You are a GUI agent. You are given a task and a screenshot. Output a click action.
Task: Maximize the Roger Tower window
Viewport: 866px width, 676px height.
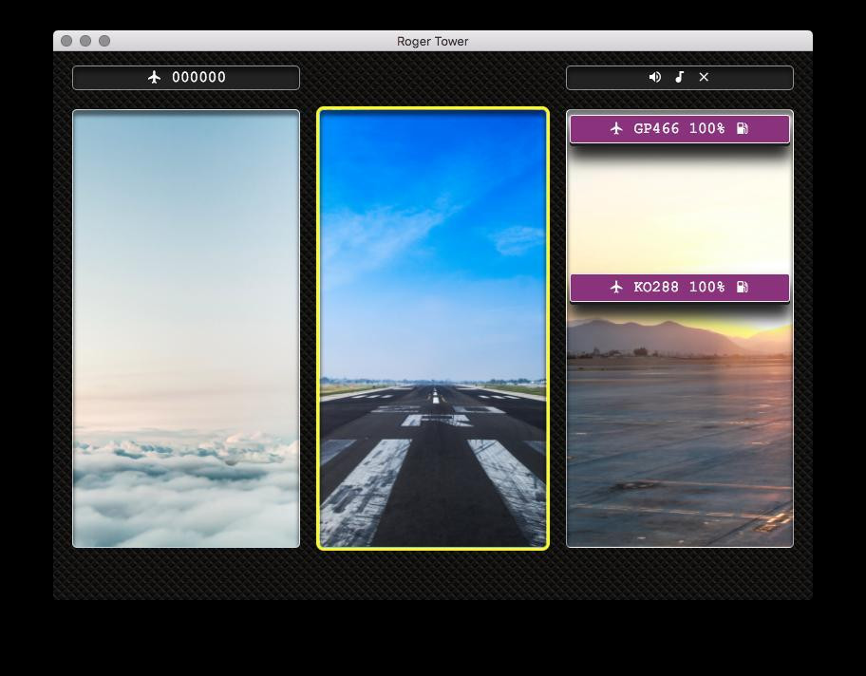click(104, 41)
